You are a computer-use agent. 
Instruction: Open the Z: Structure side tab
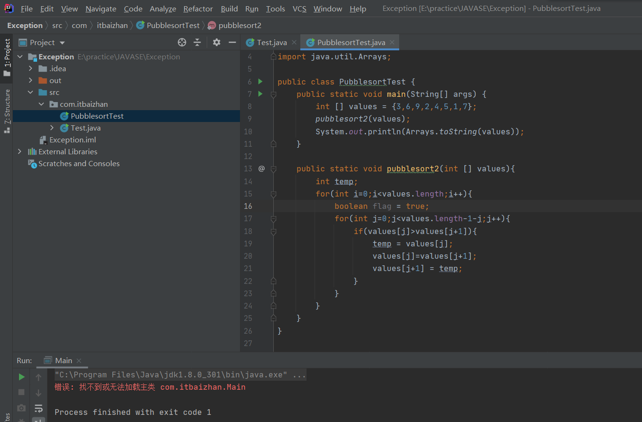[7, 111]
